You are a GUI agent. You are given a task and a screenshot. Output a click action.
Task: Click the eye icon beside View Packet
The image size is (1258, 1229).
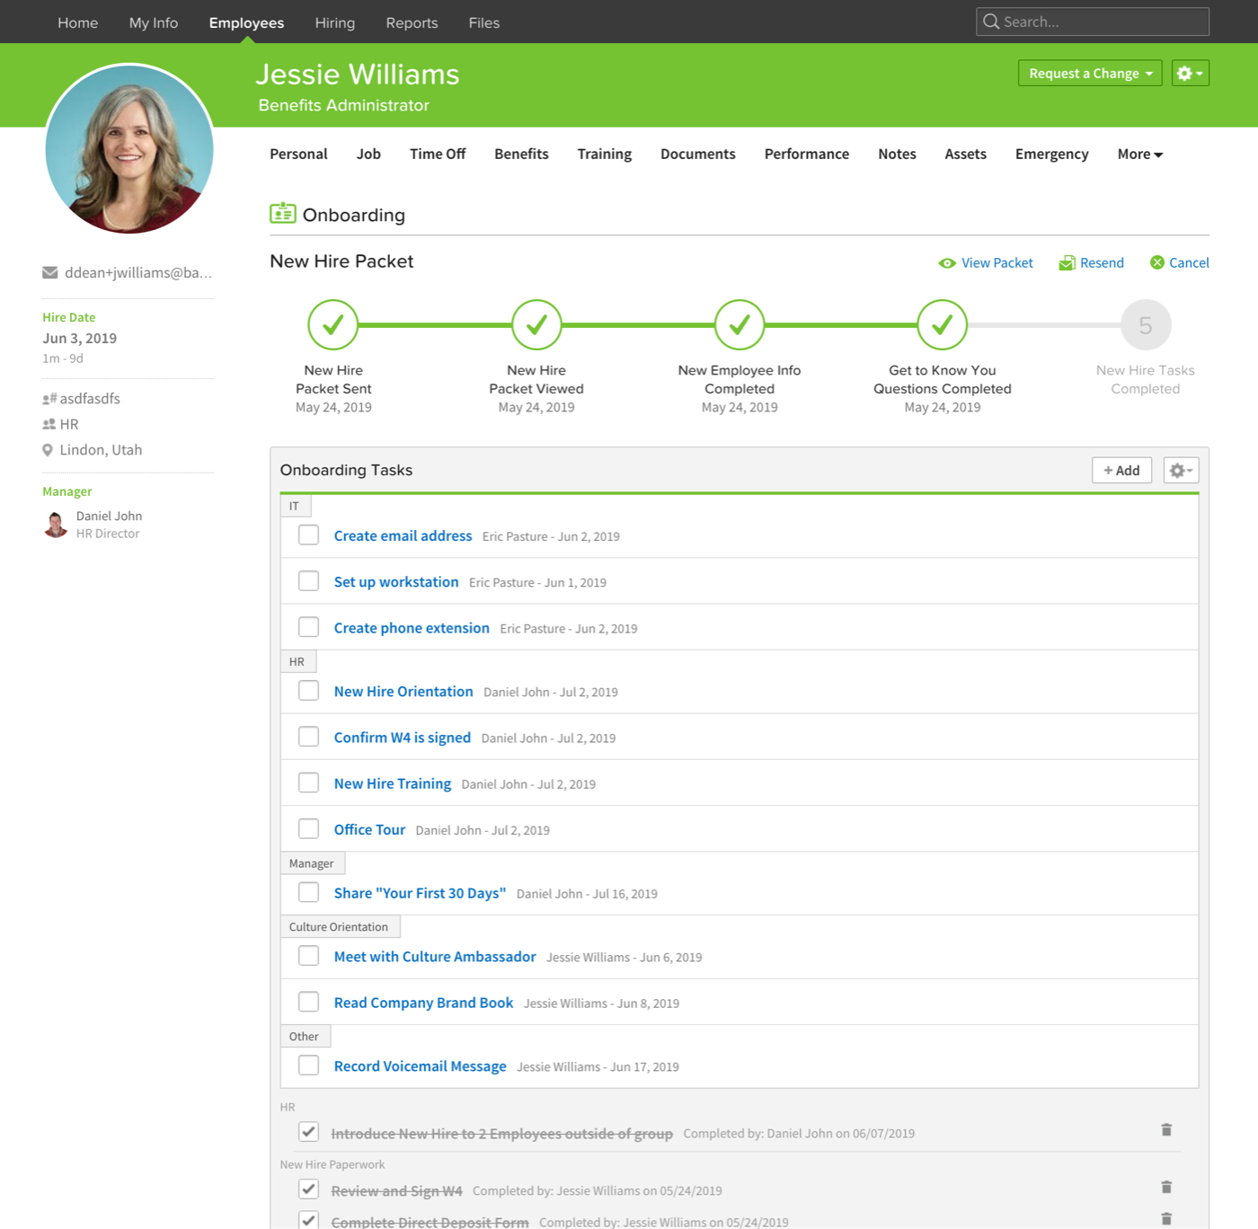(947, 262)
